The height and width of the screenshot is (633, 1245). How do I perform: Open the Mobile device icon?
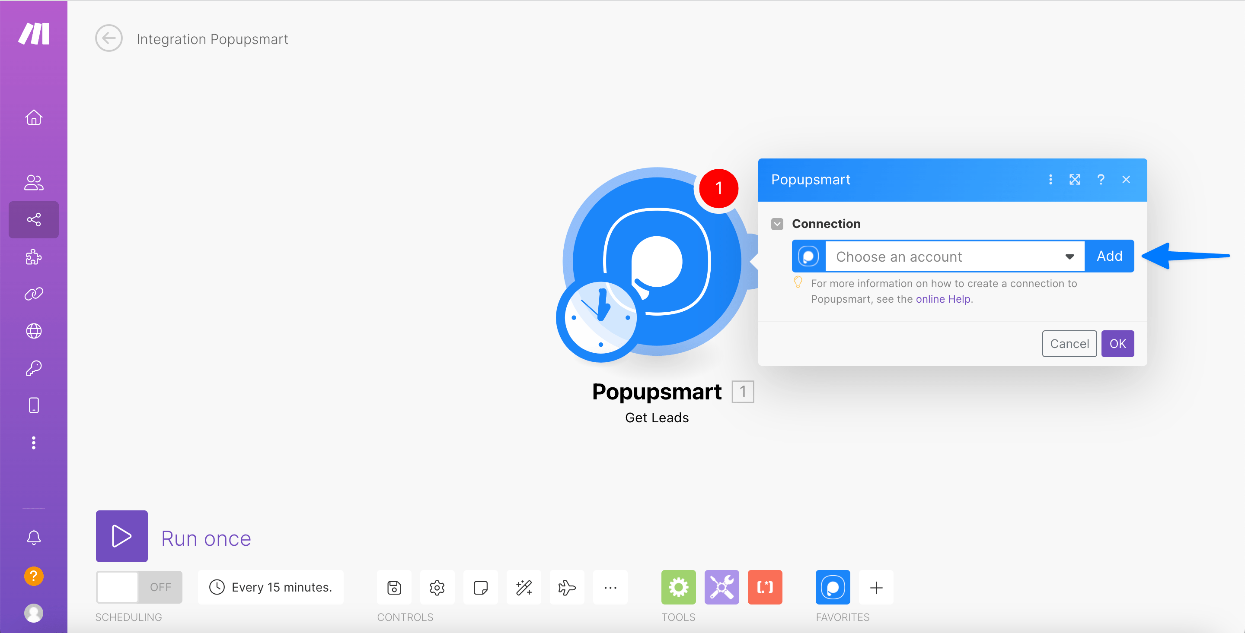click(x=33, y=405)
